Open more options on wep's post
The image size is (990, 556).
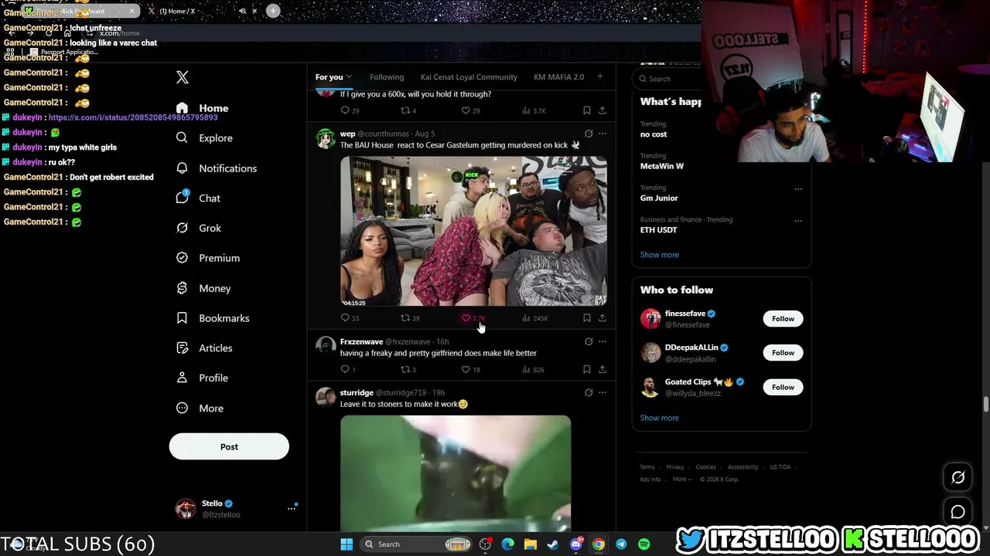pyautogui.click(x=603, y=134)
